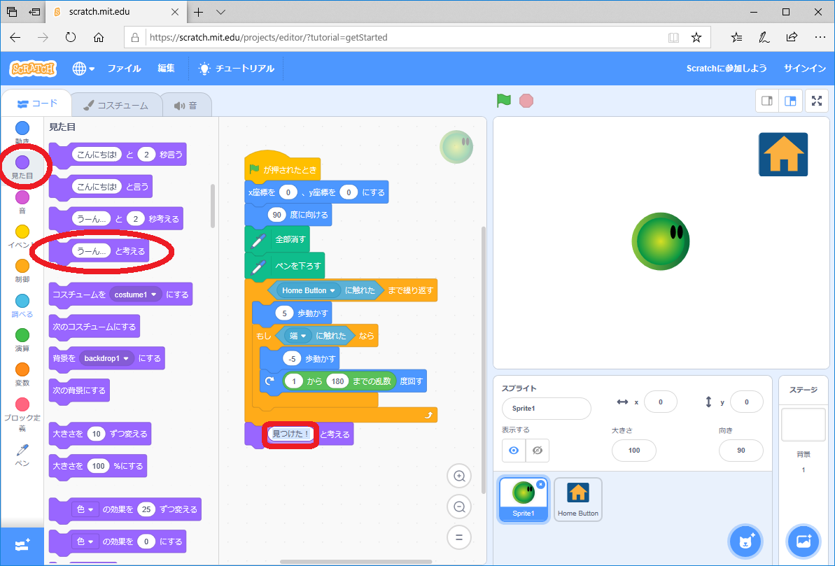Zoom in the code workspace
The height and width of the screenshot is (566, 835).
tap(459, 476)
